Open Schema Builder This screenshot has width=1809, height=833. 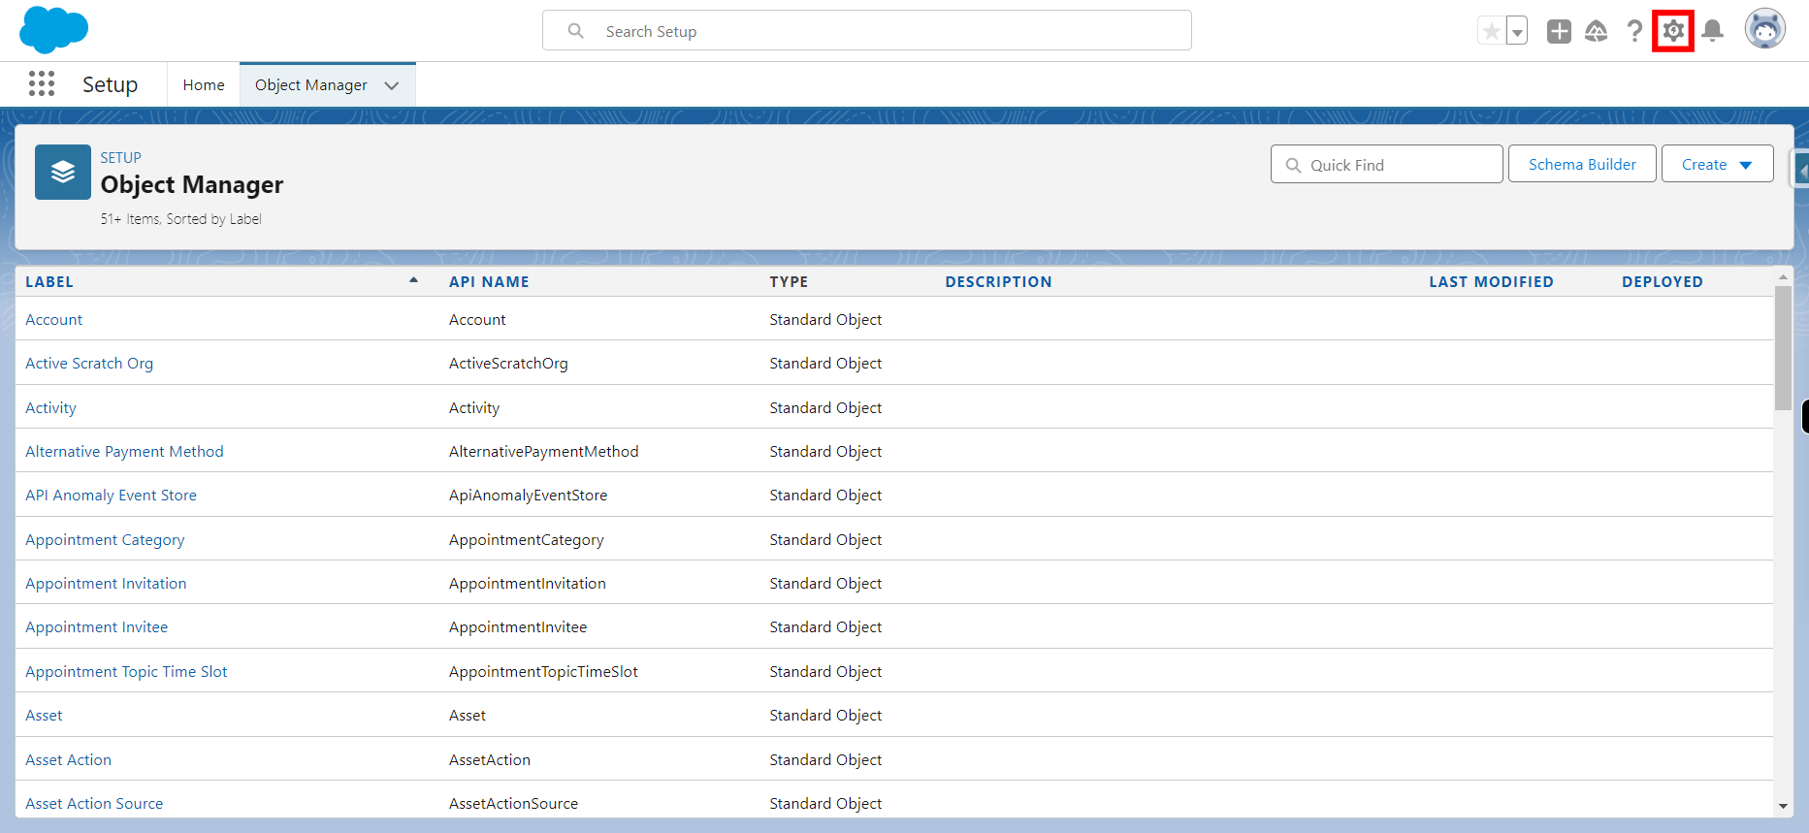1582,164
